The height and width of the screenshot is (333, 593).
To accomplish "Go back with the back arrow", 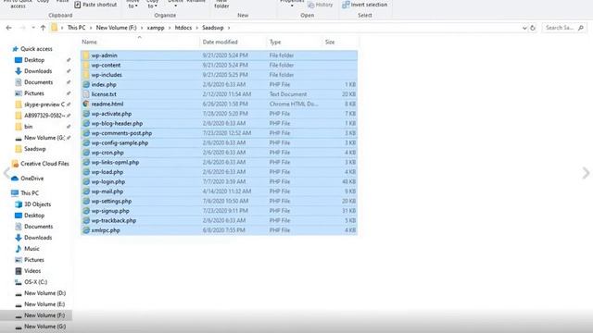I will [x=8, y=28].
